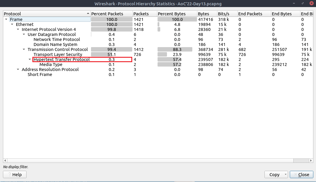This screenshot has height=182, width=316.
Task: Select the Address Resolution Protocol row
Action: point(158,70)
